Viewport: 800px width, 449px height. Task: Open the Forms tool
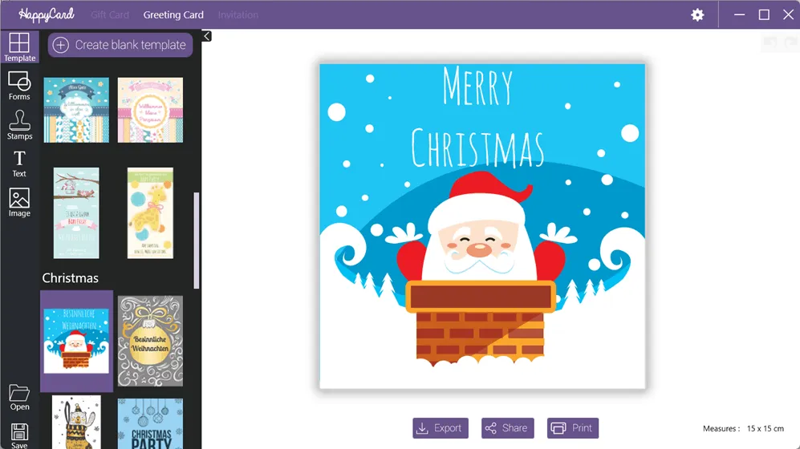[19, 86]
